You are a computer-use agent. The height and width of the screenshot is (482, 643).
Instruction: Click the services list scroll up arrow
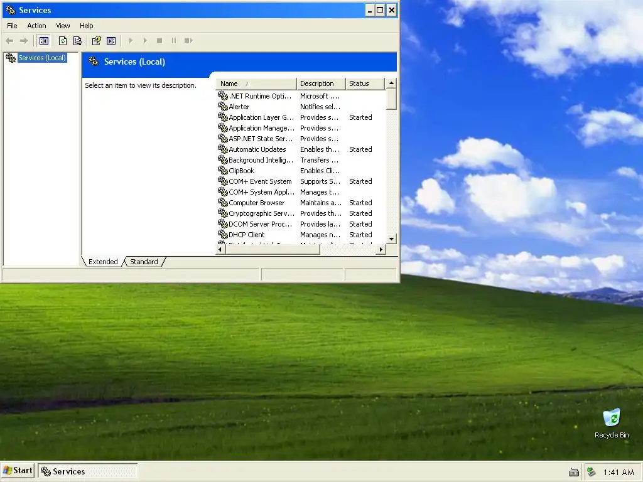click(392, 83)
